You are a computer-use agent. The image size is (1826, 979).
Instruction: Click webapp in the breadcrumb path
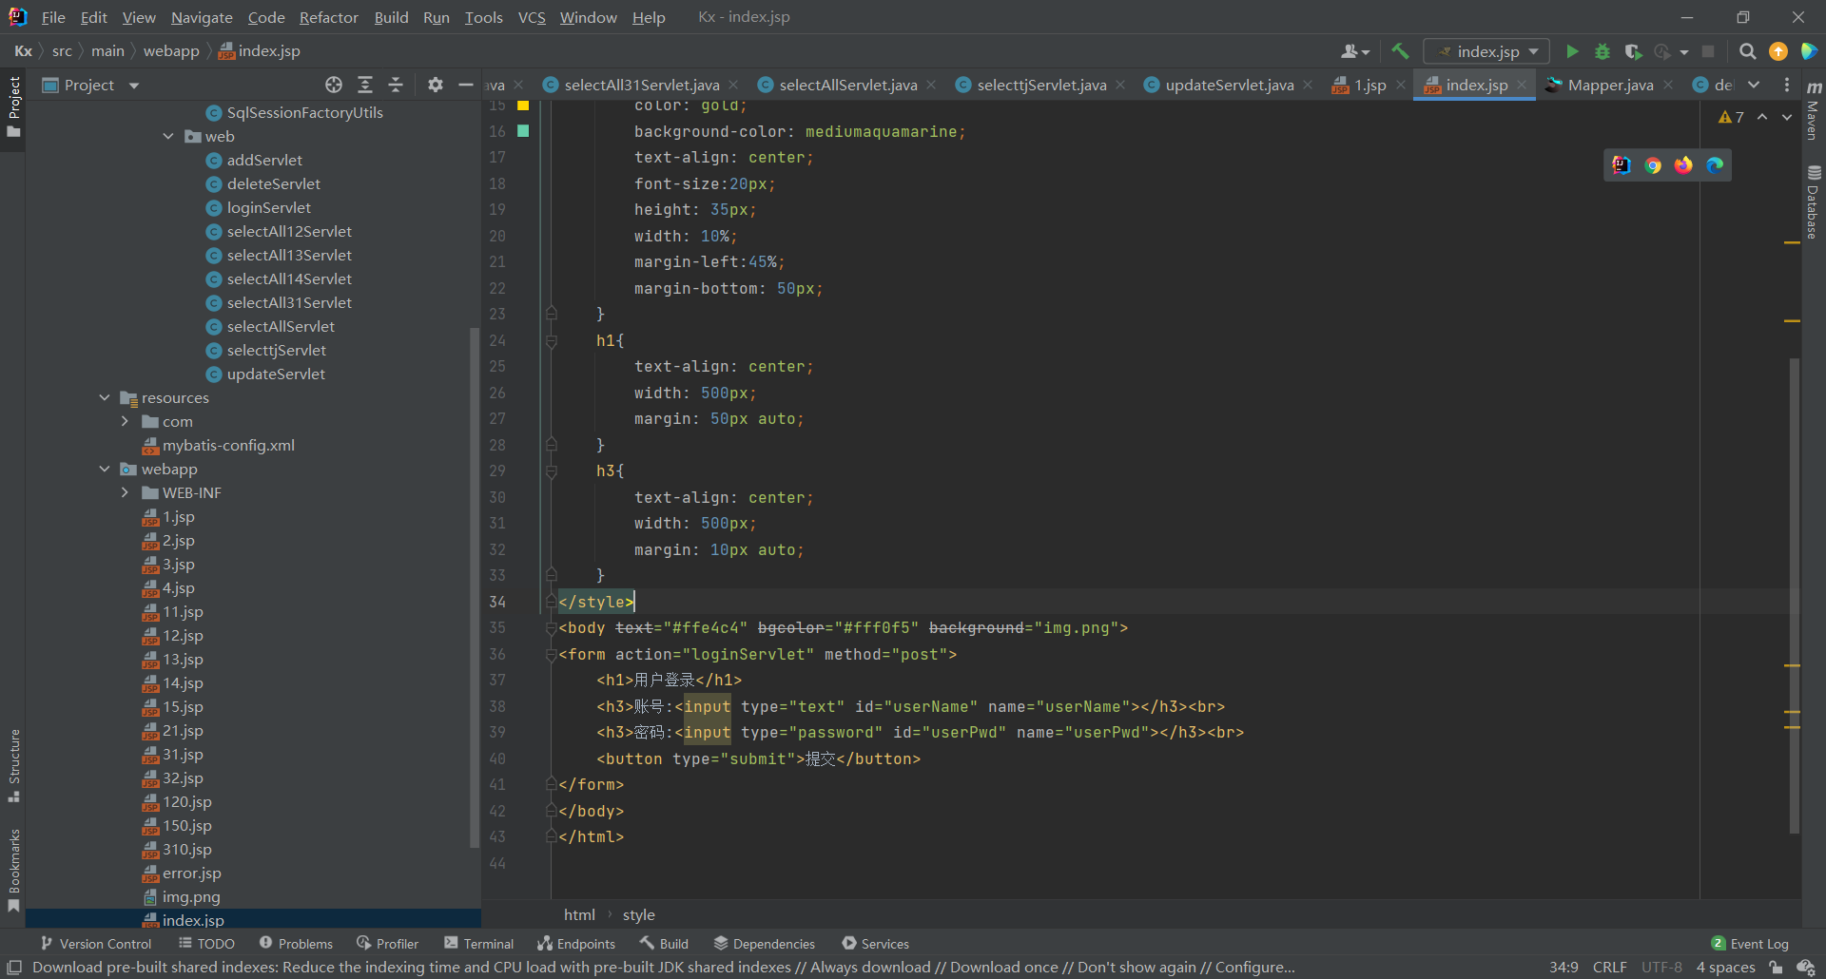click(171, 51)
